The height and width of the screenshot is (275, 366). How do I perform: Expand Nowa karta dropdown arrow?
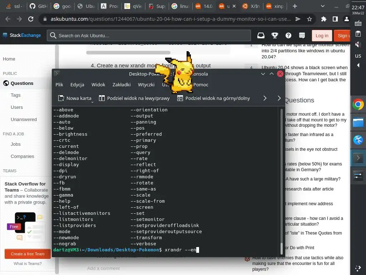point(92,102)
